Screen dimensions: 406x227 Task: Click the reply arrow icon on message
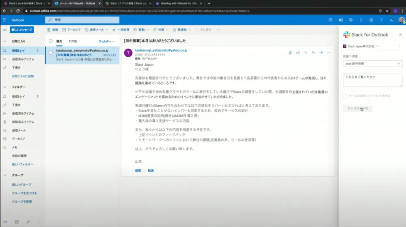click(306, 52)
